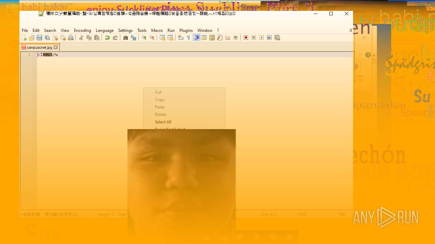Open the Tools menu
The image size is (435, 244).
(142, 30)
